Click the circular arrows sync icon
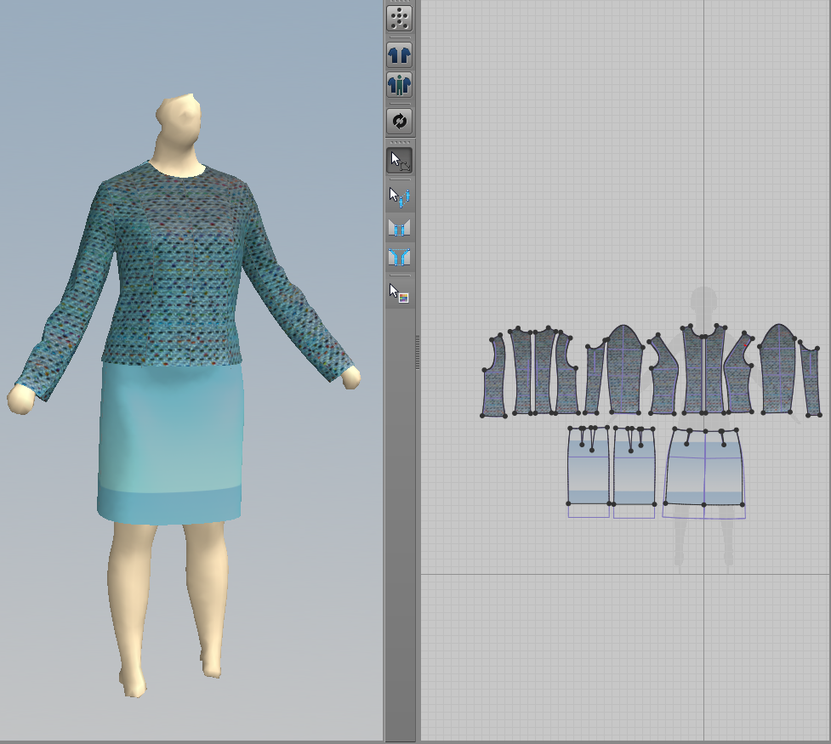The image size is (831, 744). (399, 121)
